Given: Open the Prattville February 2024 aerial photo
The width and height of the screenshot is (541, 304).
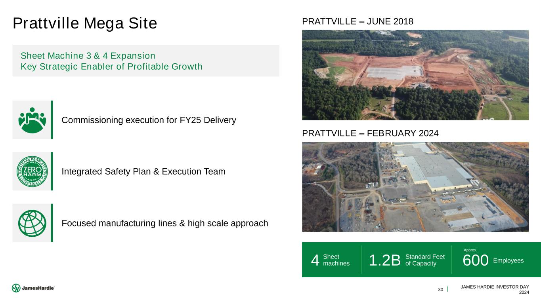Looking at the screenshot, I should [415, 187].
